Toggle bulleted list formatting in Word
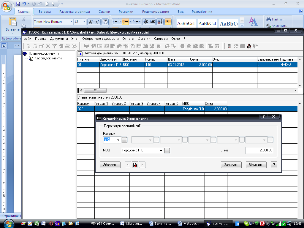Viewport: 304px width, 228px height. pos(115,22)
